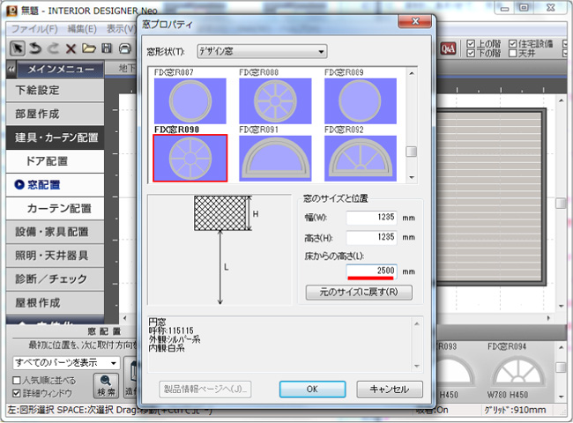Select the FIX窓R091 half-round window thumbnail
Screen dimensions: 573x423
275,158
